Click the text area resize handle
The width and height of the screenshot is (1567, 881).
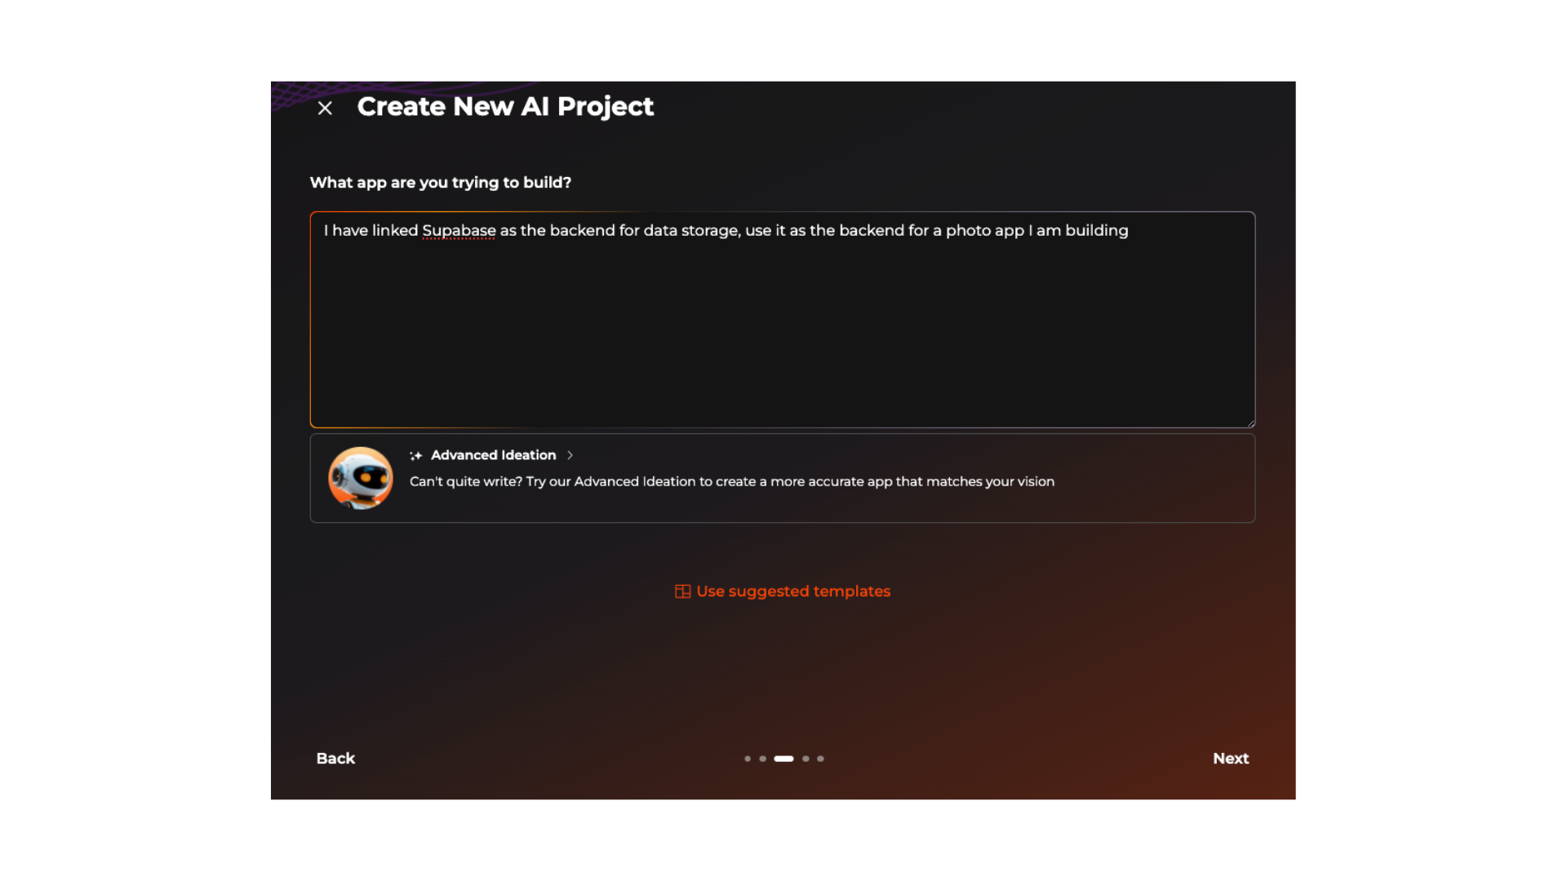coord(1250,423)
